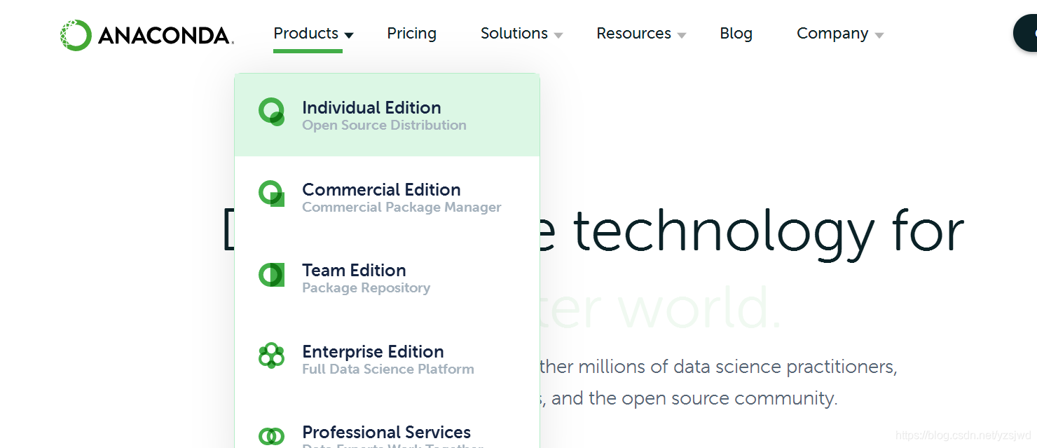The height and width of the screenshot is (448, 1037).
Task: Expand the Solutions dropdown arrow
Action: pyautogui.click(x=558, y=35)
